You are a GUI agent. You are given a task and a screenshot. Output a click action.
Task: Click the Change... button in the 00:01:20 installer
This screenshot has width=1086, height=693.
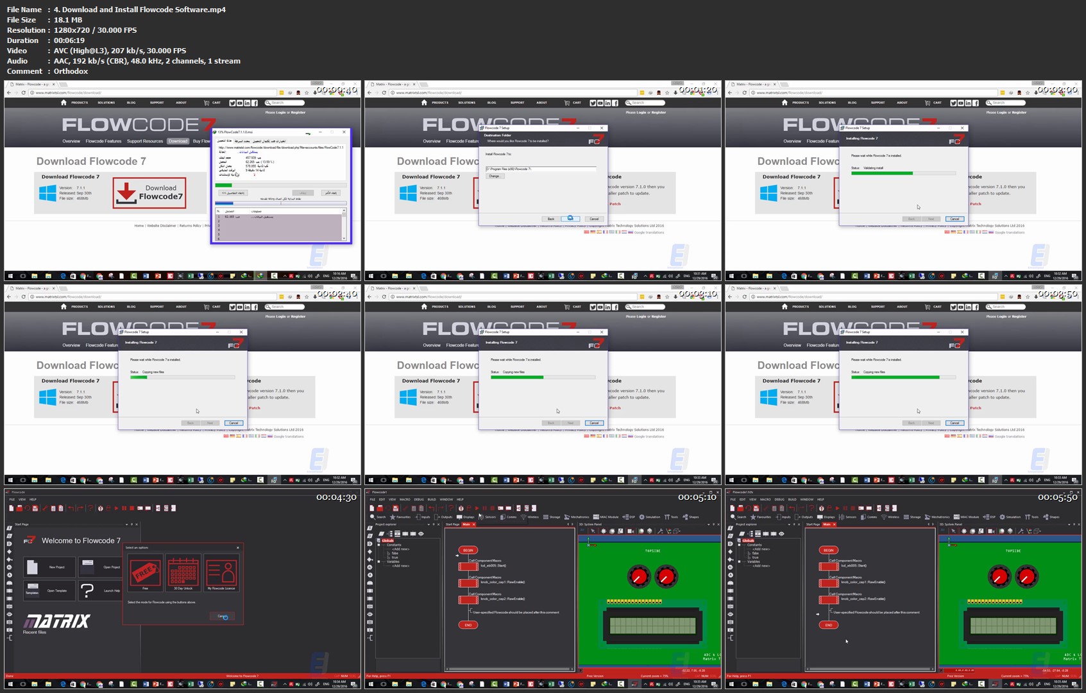pyautogui.click(x=495, y=176)
